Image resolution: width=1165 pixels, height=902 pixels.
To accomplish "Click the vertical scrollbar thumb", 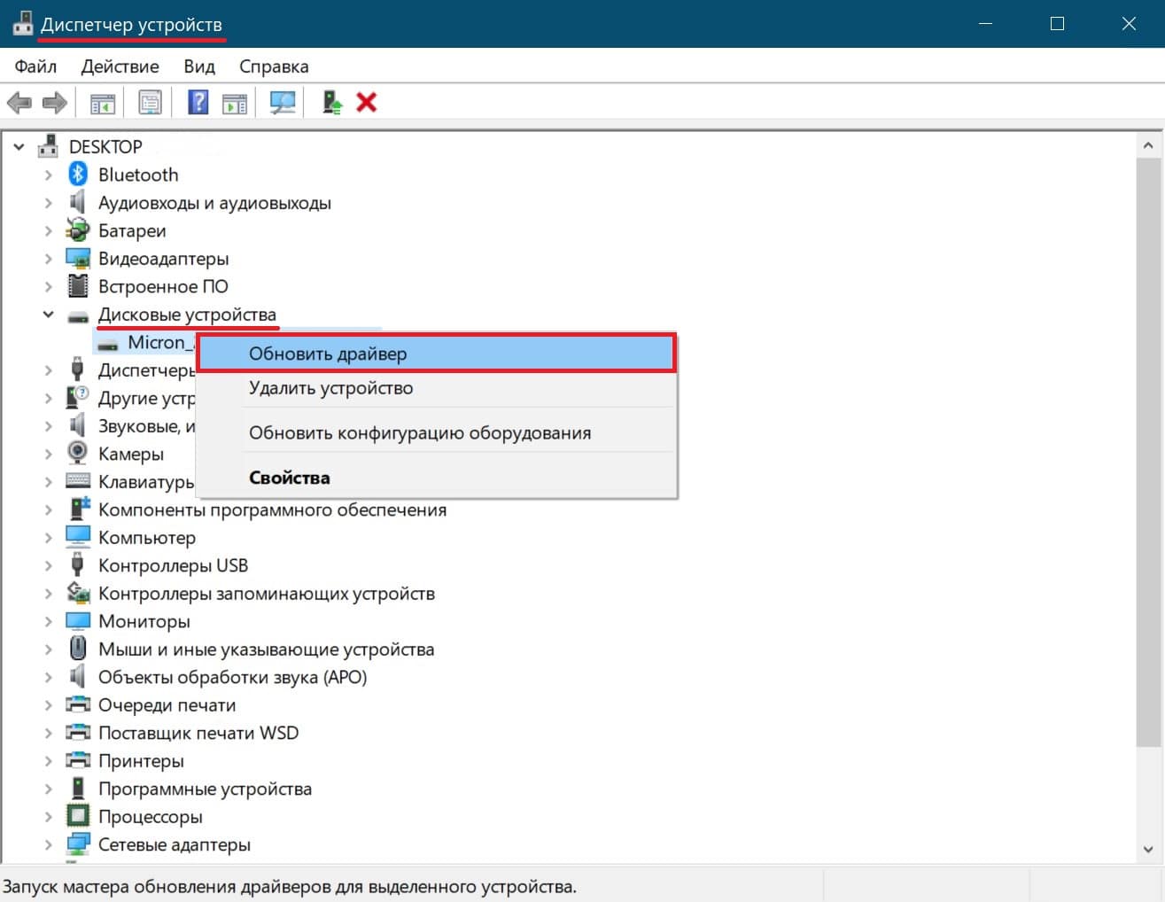I will click(x=1148, y=451).
